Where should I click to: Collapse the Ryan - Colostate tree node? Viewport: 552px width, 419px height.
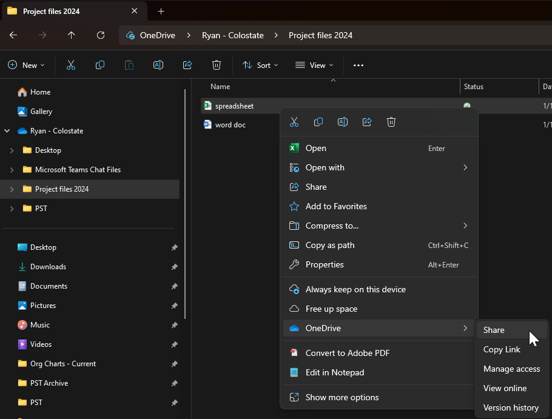[x=7, y=131]
